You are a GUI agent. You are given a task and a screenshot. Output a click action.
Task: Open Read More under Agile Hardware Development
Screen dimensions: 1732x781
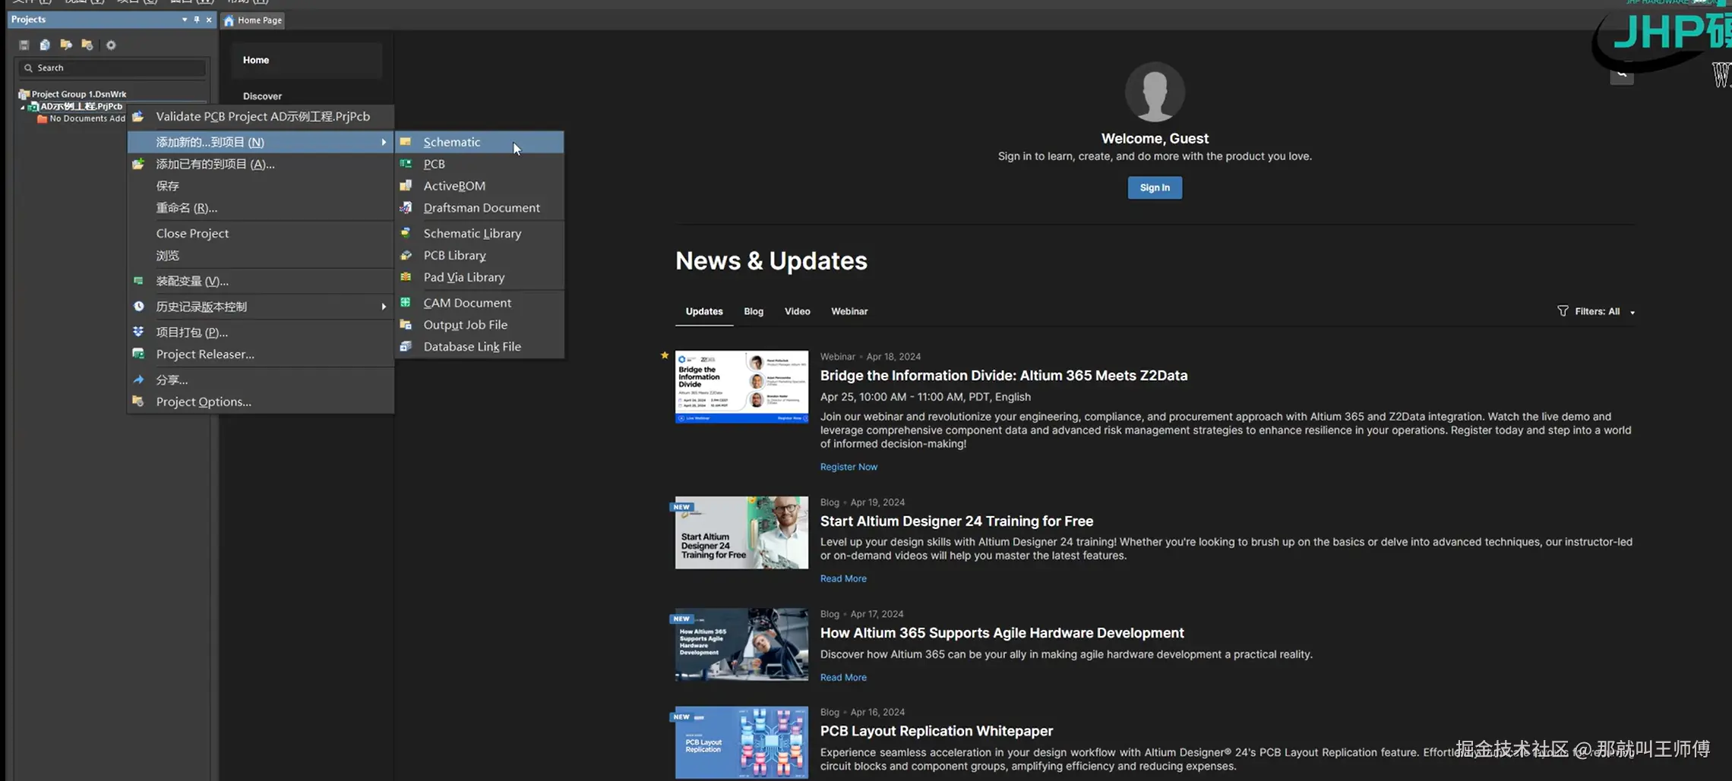pyautogui.click(x=843, y=677)
